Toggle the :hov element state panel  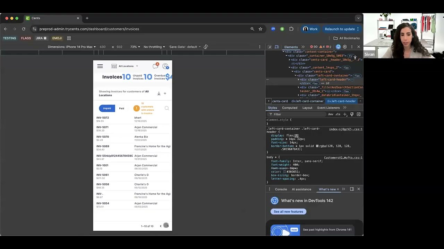[x=331, y=114]
